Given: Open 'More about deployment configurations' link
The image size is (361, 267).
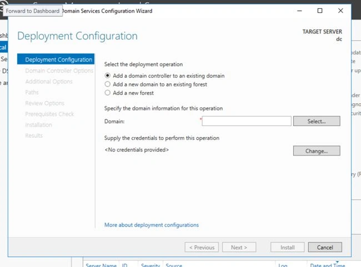Looking at the screenshot, I should 152,225.
